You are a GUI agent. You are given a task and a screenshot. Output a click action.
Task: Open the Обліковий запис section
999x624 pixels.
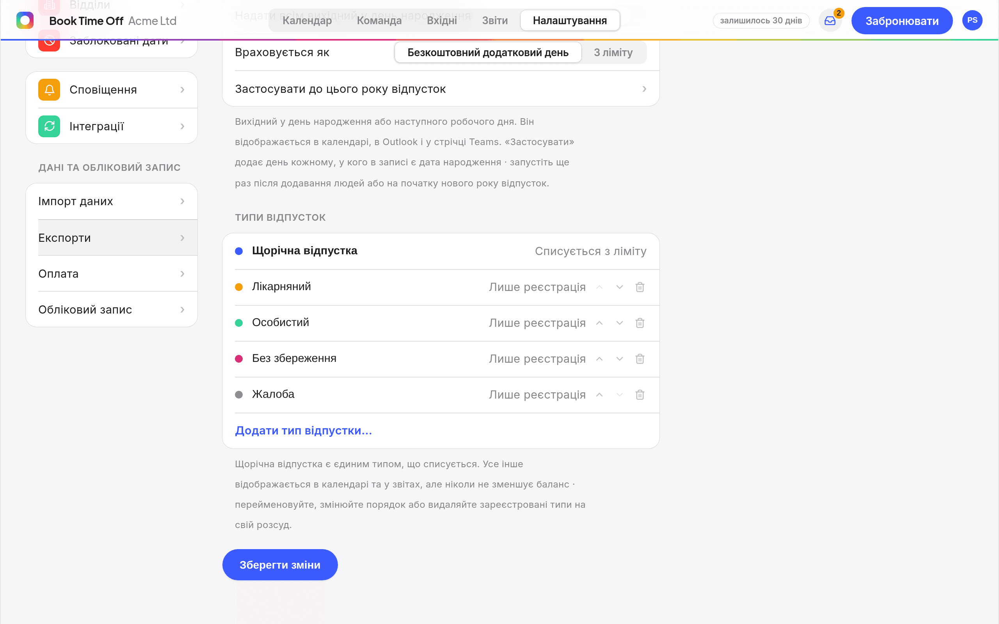tap(112, 310)
